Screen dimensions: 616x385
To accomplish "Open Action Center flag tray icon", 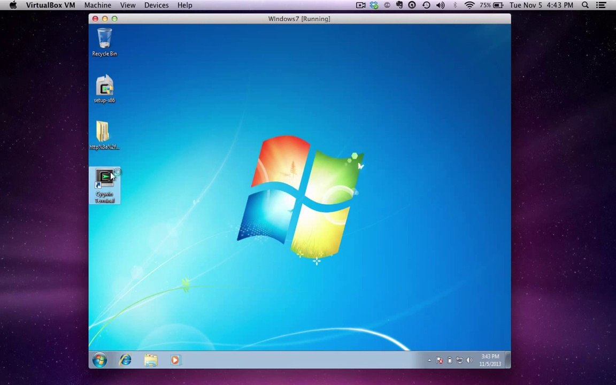I will point(440,360).
